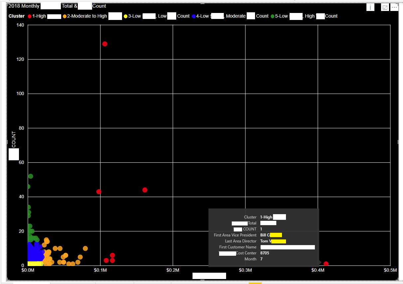Click the tooltip 'Month' row label

click(x=250, y=259)
